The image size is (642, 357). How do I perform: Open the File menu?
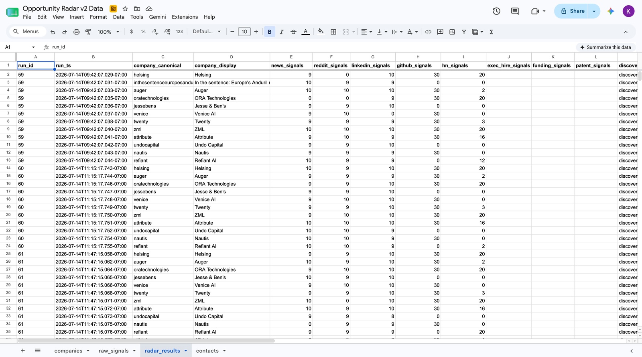click(27, 17)
